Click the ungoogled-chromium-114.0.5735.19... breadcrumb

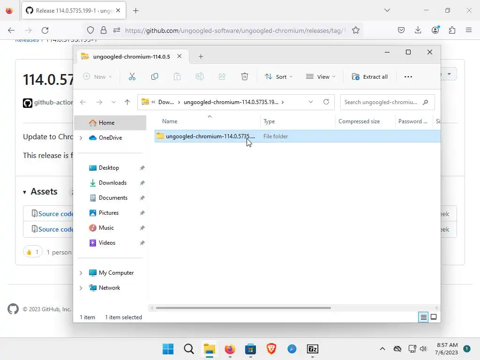(x=231, y=102)
